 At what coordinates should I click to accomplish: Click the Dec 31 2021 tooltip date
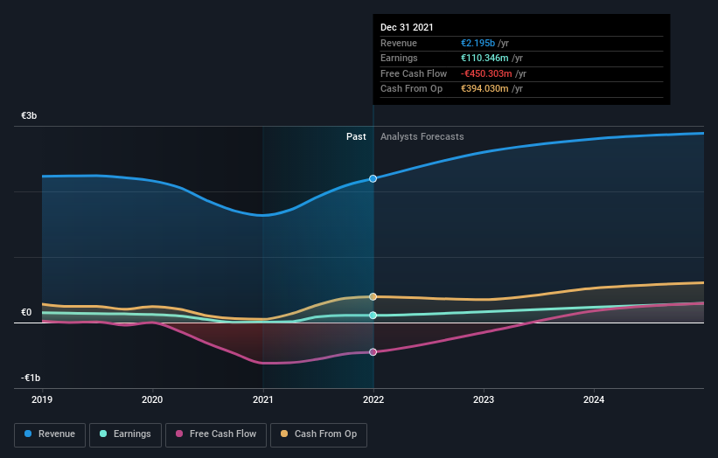point(407,27)
